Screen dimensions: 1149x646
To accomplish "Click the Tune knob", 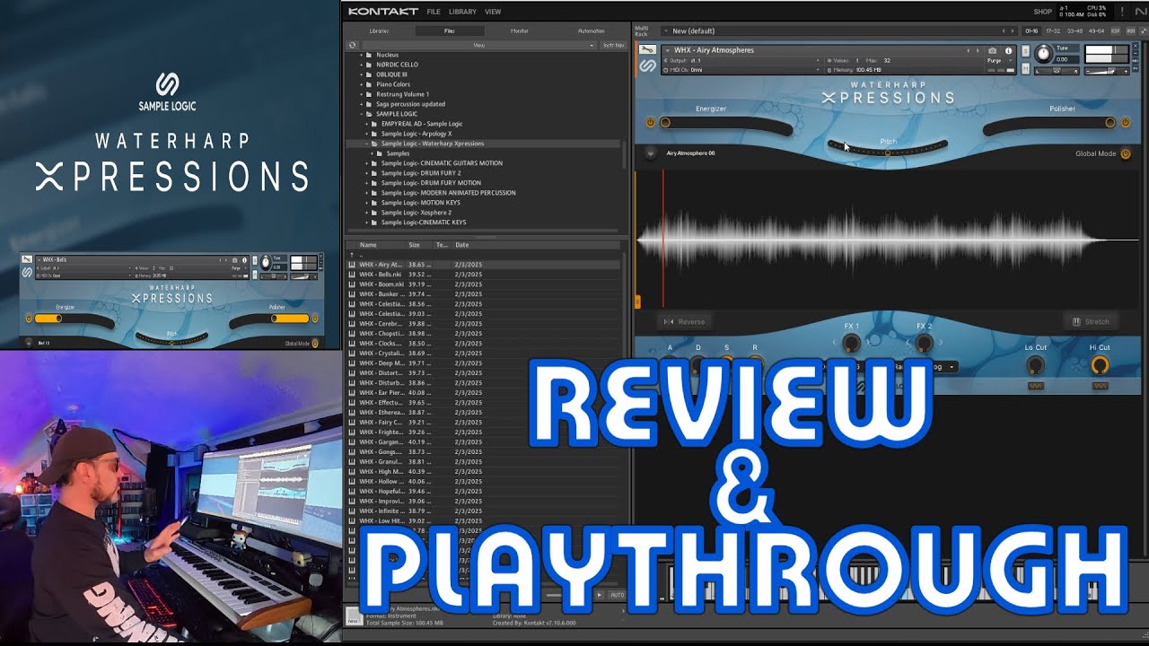I will coord(1043,55).
